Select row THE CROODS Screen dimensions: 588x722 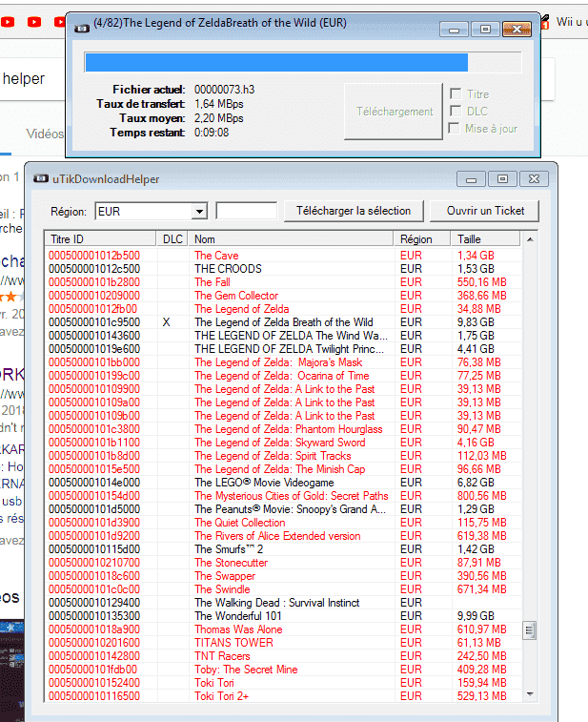283,268
